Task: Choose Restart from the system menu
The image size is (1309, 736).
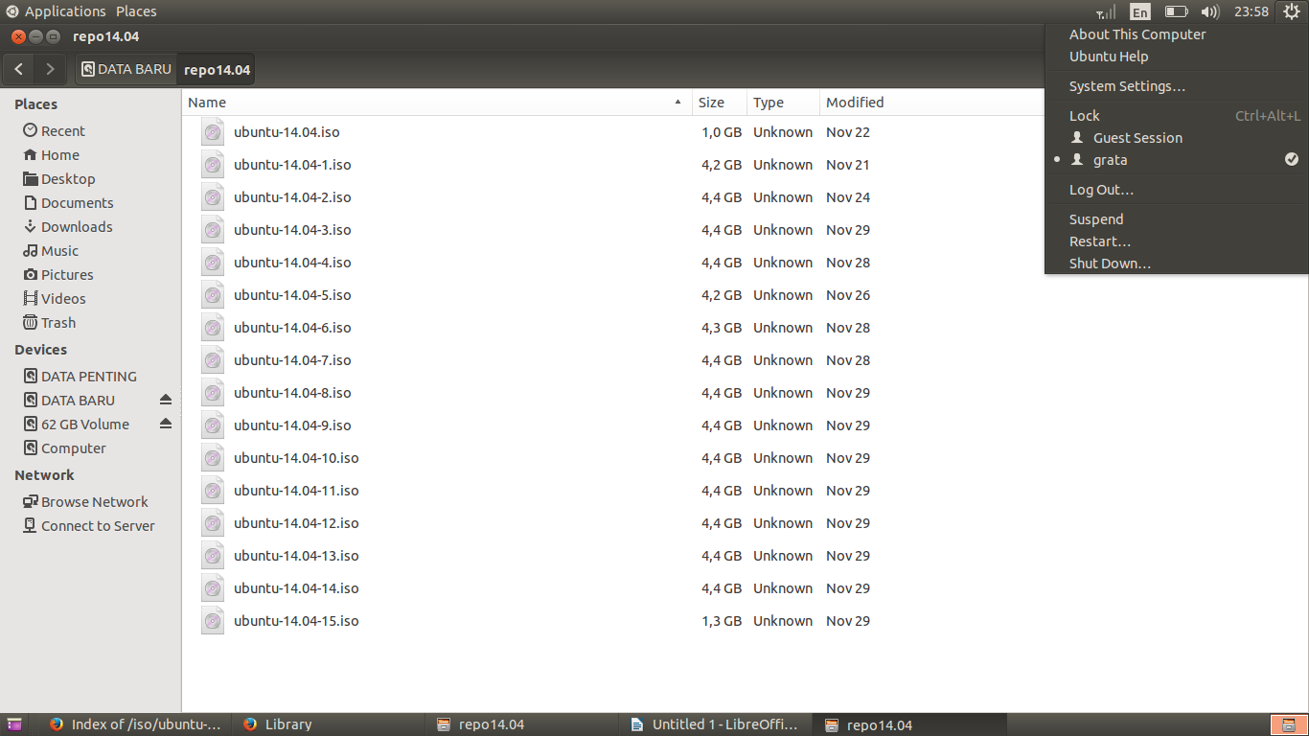Action: 1177,241
